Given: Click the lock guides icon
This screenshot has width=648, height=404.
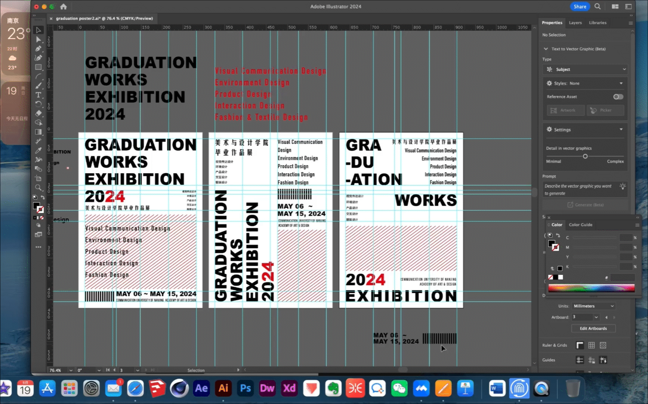Looking at the screenshot, I should (x=591, y=360).
